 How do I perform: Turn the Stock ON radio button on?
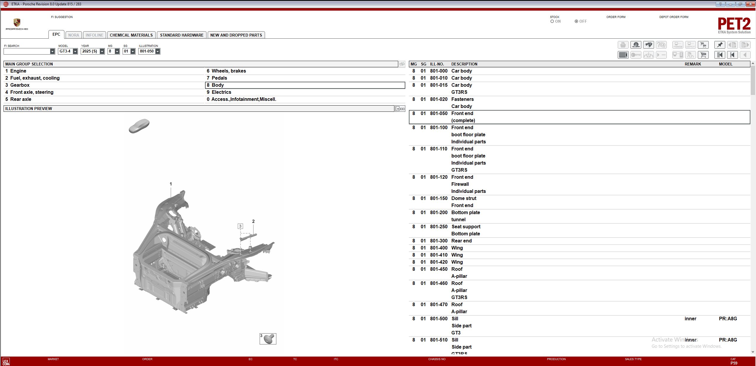pyautogui.click(x=552, y=21)
